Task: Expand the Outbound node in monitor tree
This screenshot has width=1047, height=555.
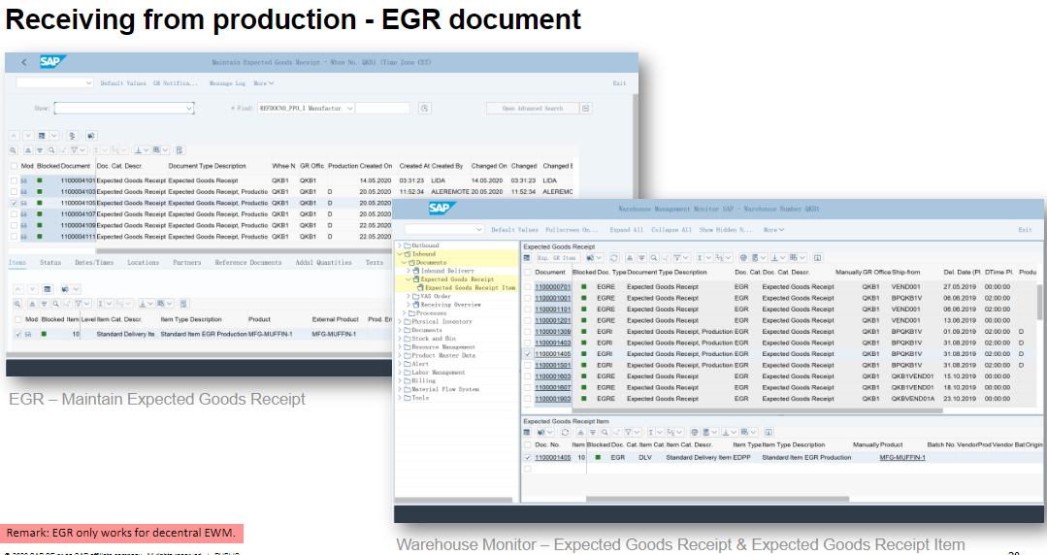Action: point(401,245)
